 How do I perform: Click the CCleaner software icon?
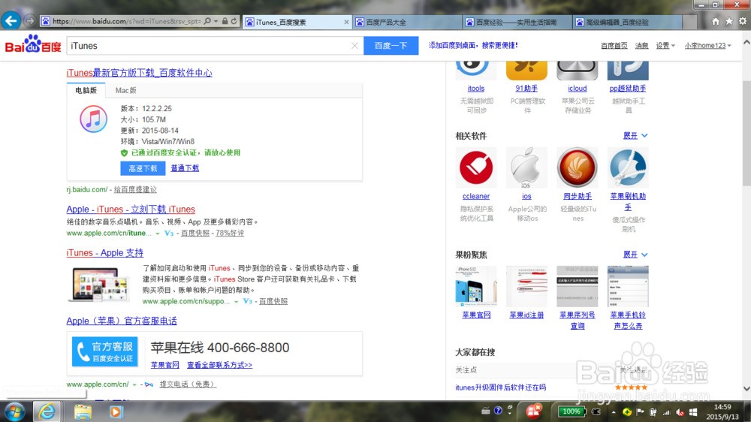click(475, 167)
